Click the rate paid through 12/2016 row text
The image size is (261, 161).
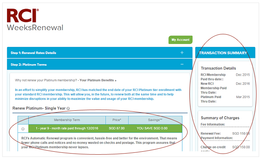[x=67, y=128]
